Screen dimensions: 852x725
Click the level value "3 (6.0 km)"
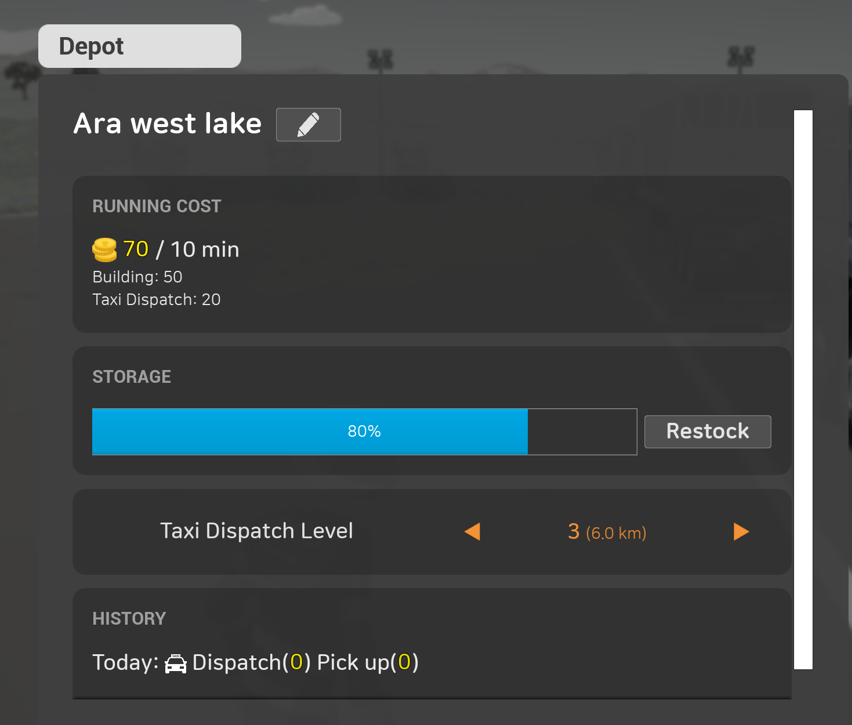(x=607, y=532)
